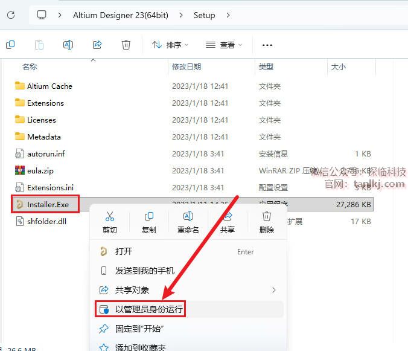Click 复制 copy in context menu

coord(149,222)
